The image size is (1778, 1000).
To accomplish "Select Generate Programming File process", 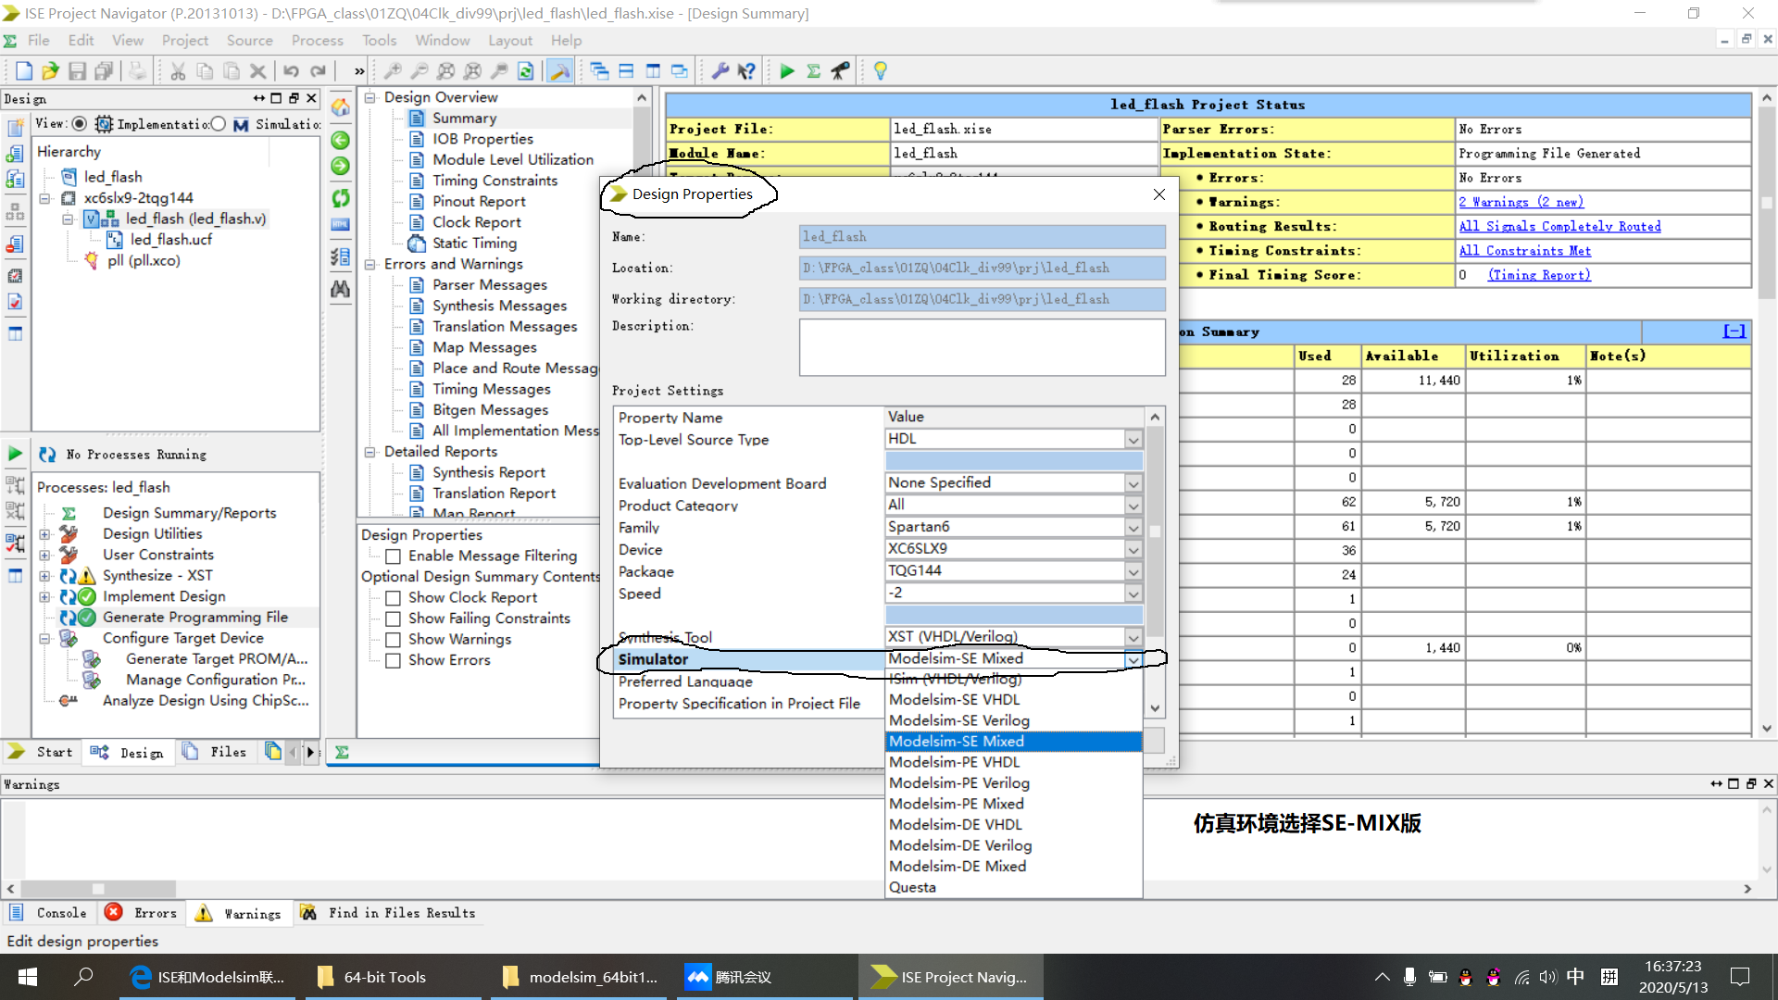I will (x=195, y=618).
